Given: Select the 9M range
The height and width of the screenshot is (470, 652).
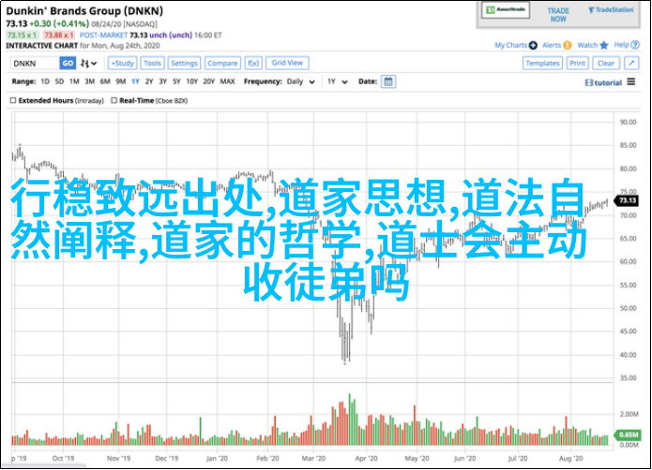Looking at the screenshot, I should [121, 81].
